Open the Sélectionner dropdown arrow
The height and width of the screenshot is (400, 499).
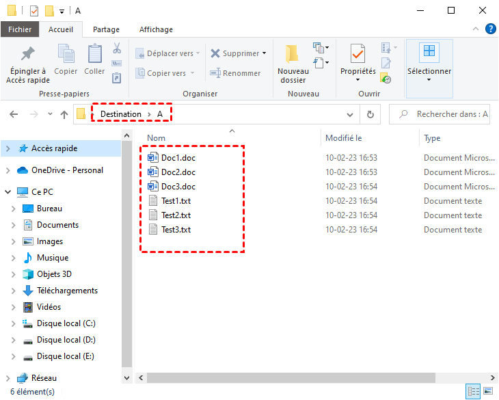coord(429,79)
